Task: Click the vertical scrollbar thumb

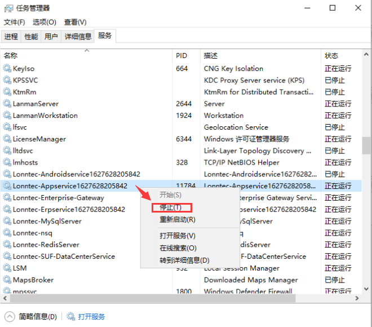Action: coord(366,145)
